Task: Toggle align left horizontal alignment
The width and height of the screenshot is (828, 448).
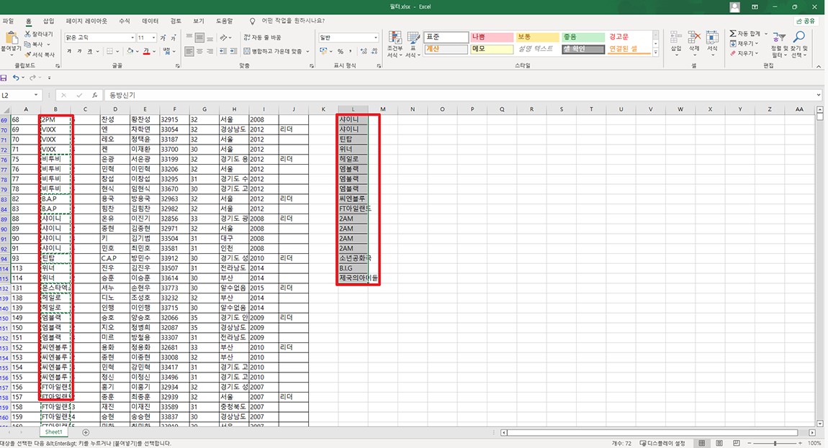Action: click(x=189, y=51)
